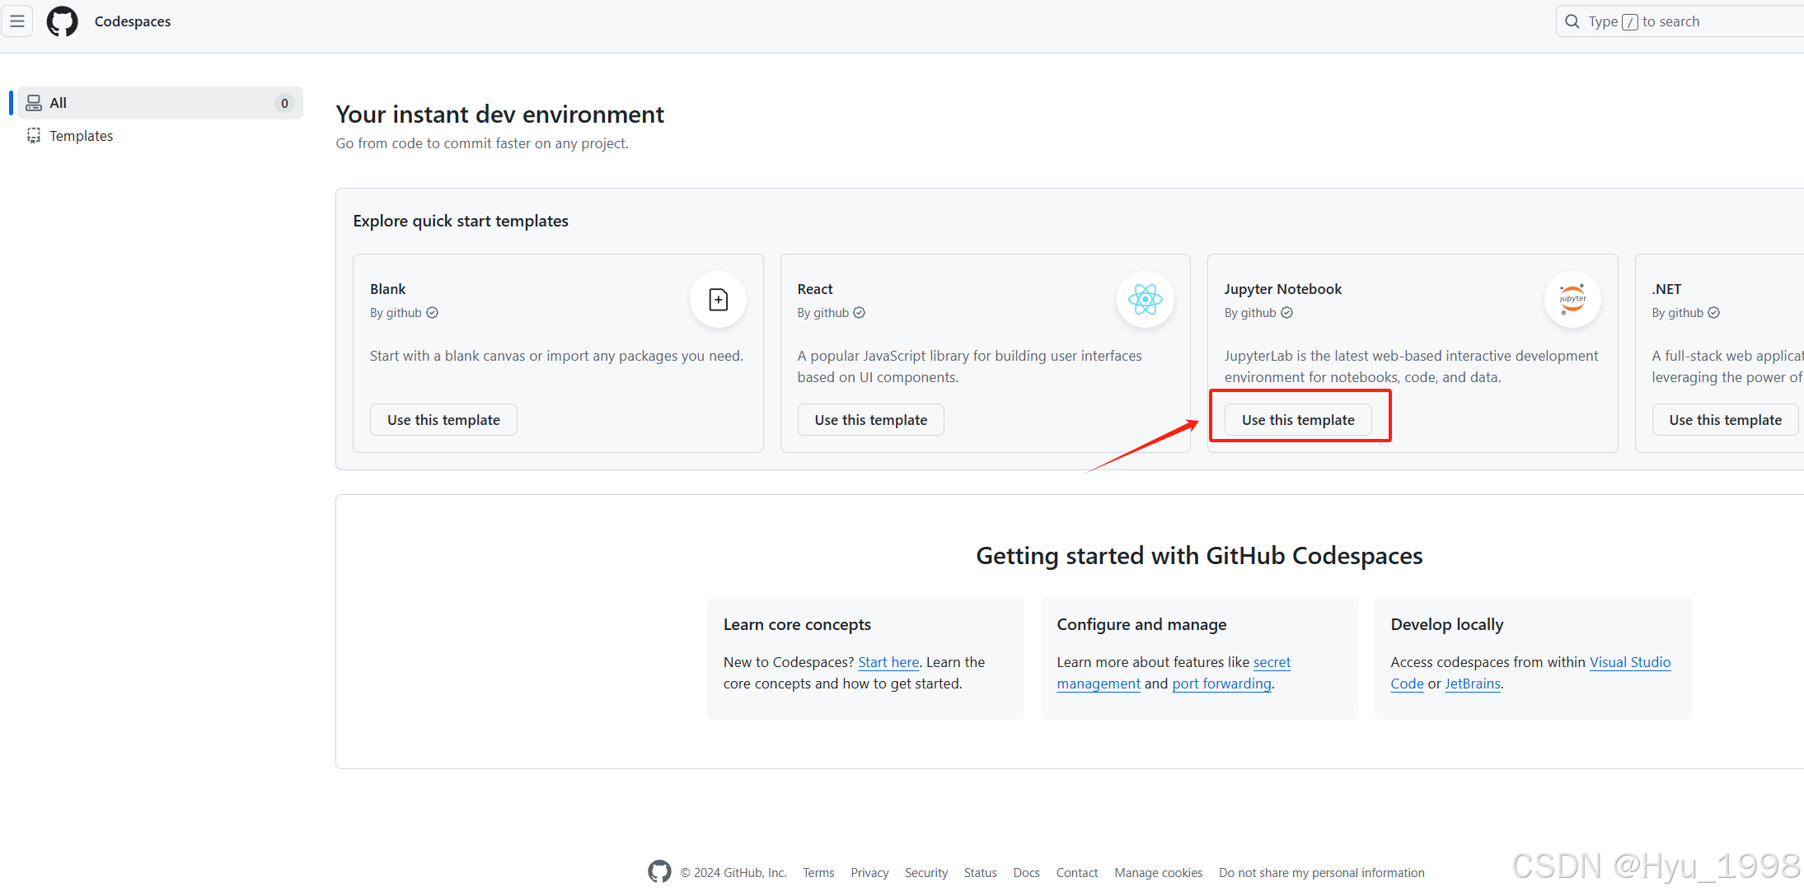The image size is (1804, 896).
Task: Click 'Develop locally' card heading
Action: pyautogui.click(x=1446, y=624)
